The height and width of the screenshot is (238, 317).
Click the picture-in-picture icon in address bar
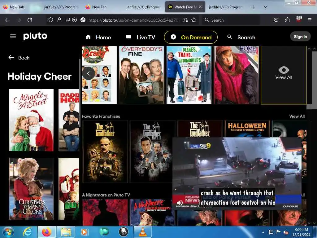point(185,20)
